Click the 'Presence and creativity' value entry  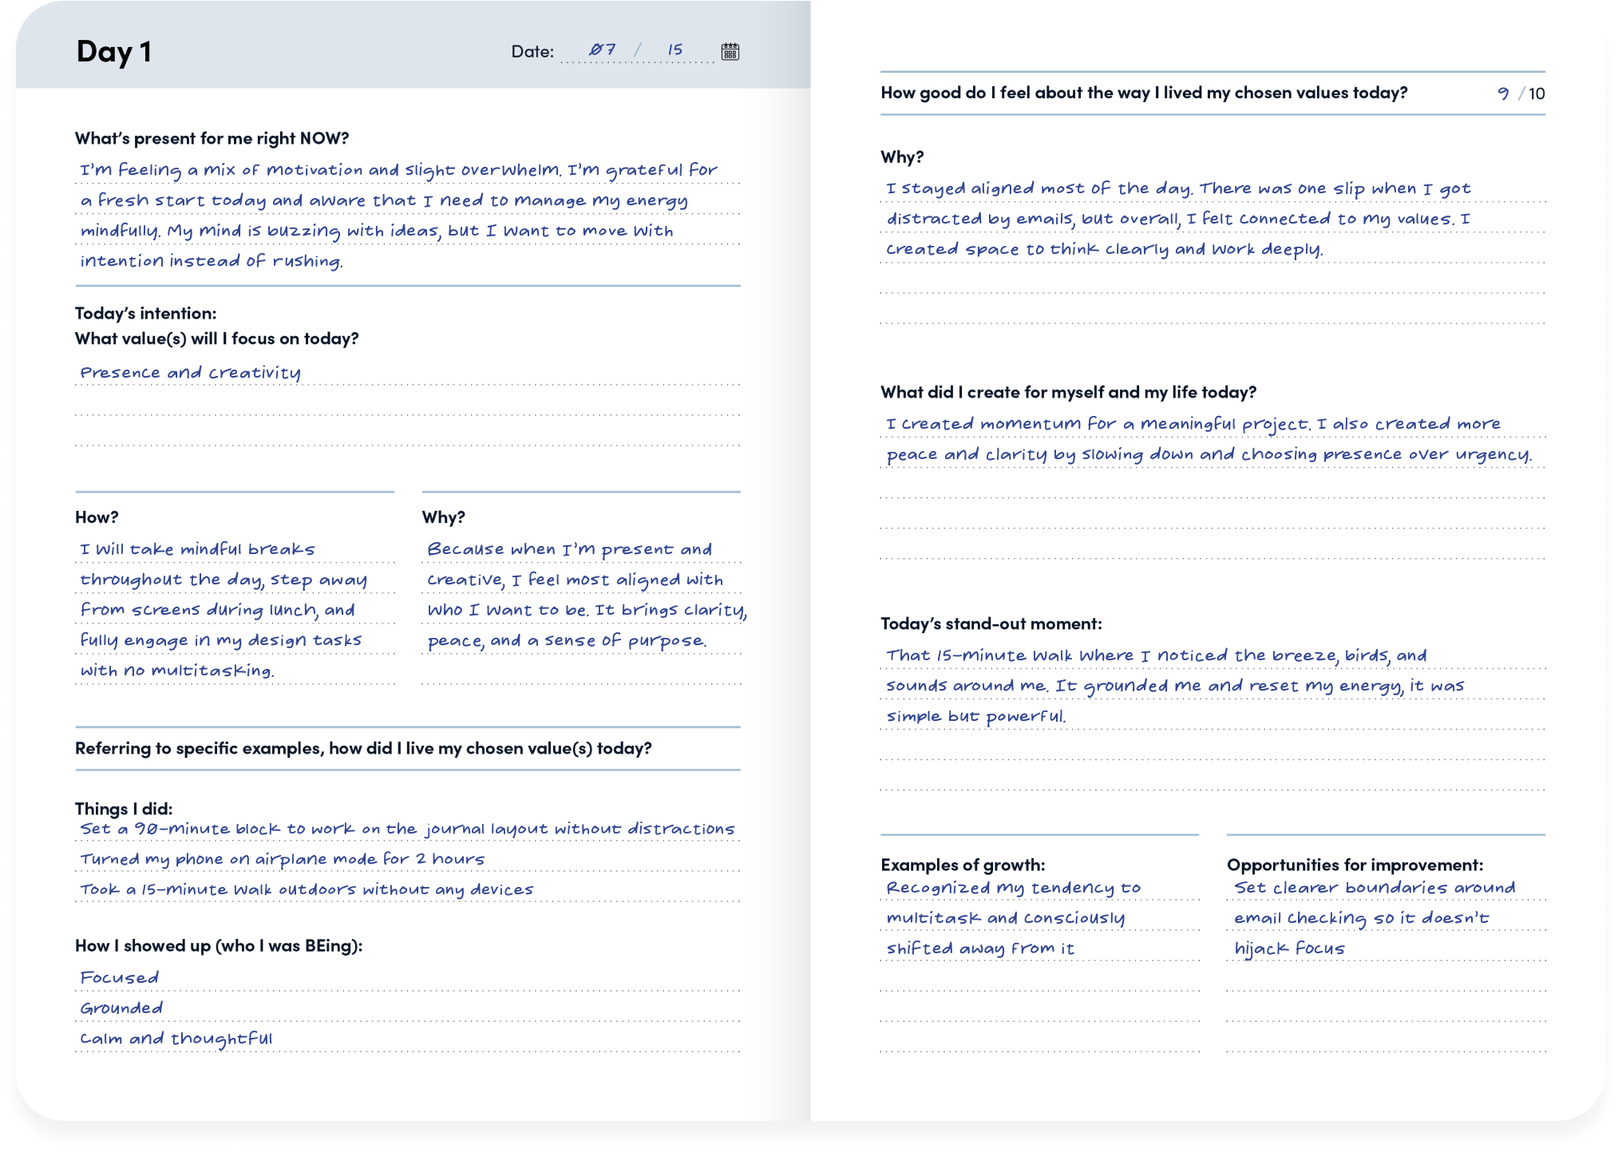pos(190,373)
